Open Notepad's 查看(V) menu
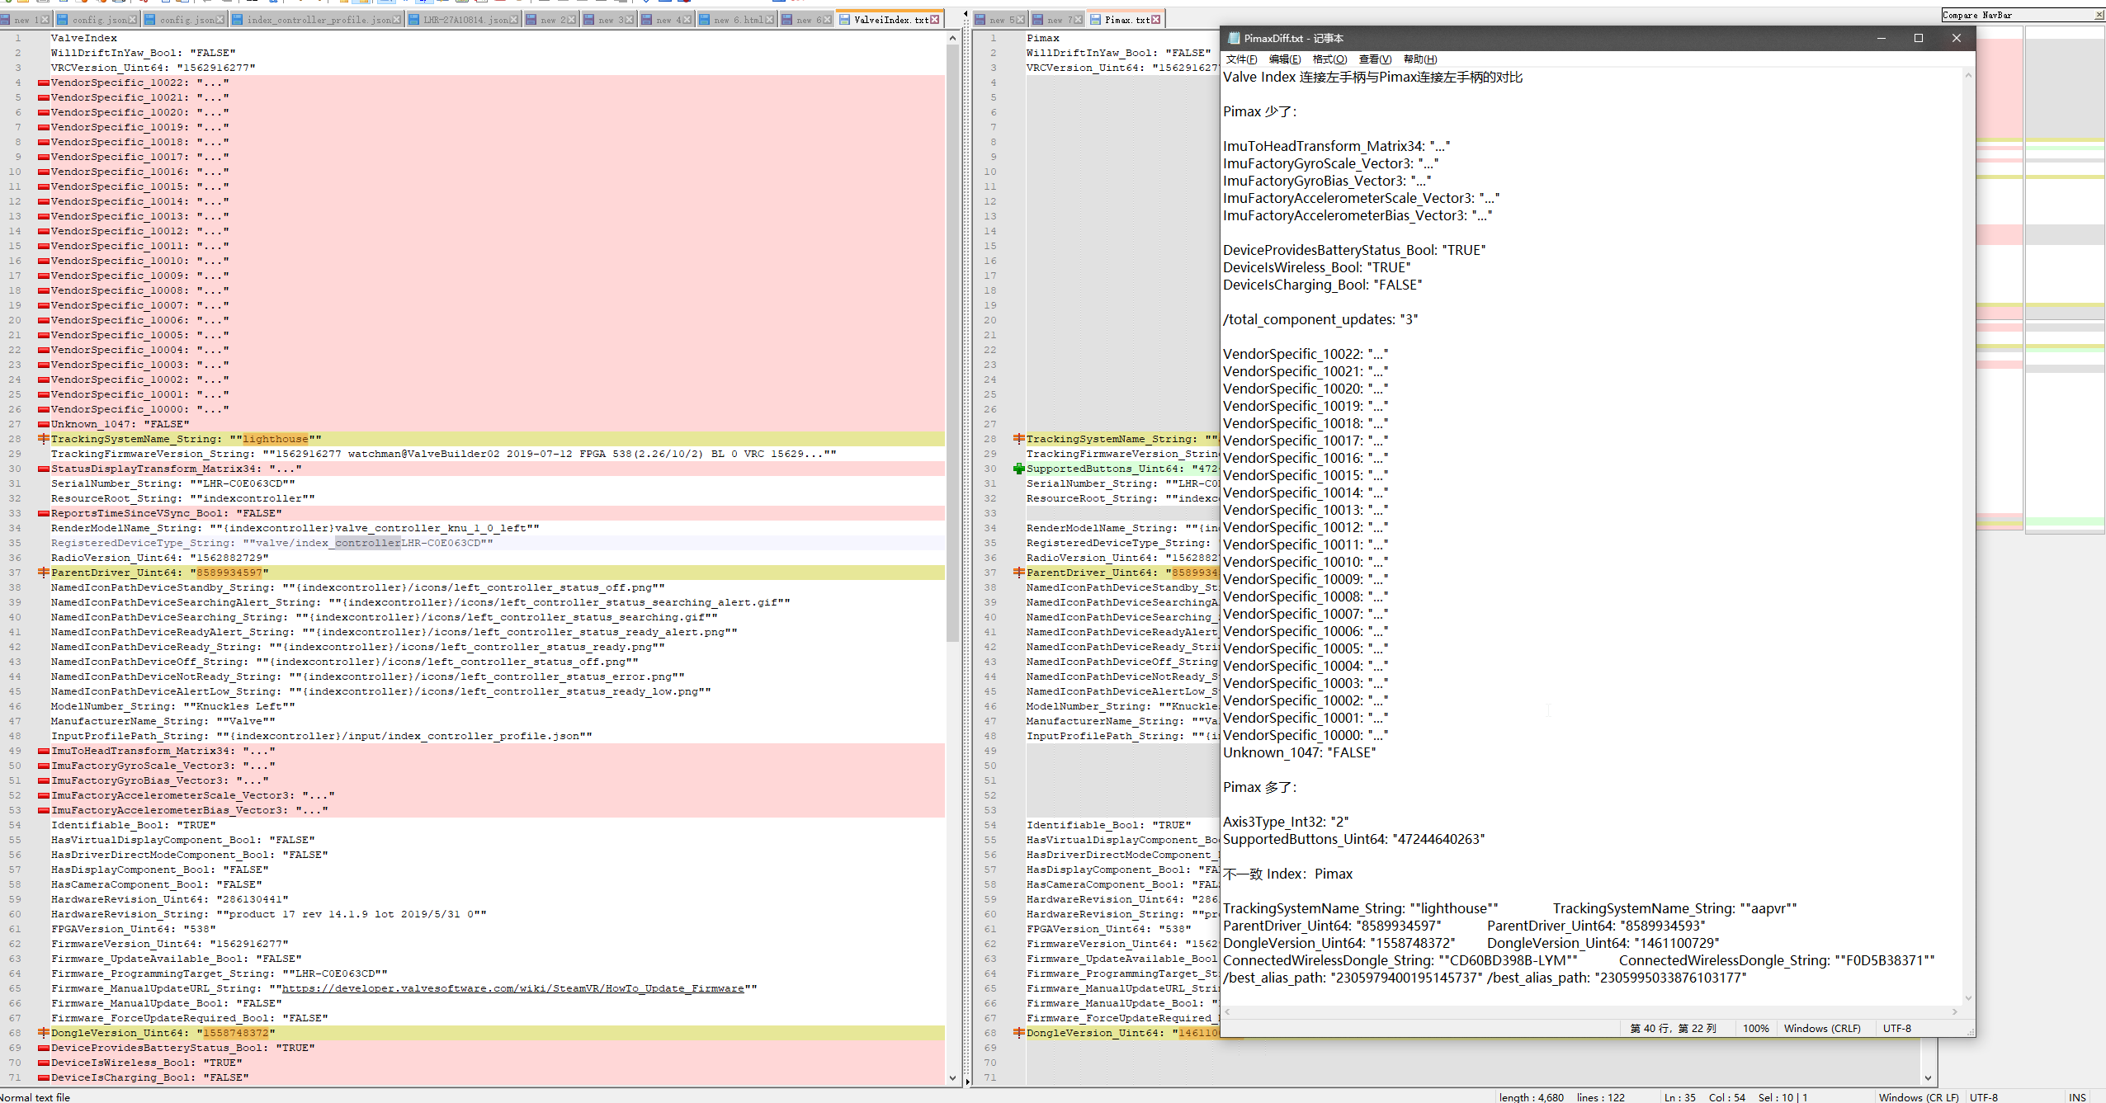 [1375, 59]
